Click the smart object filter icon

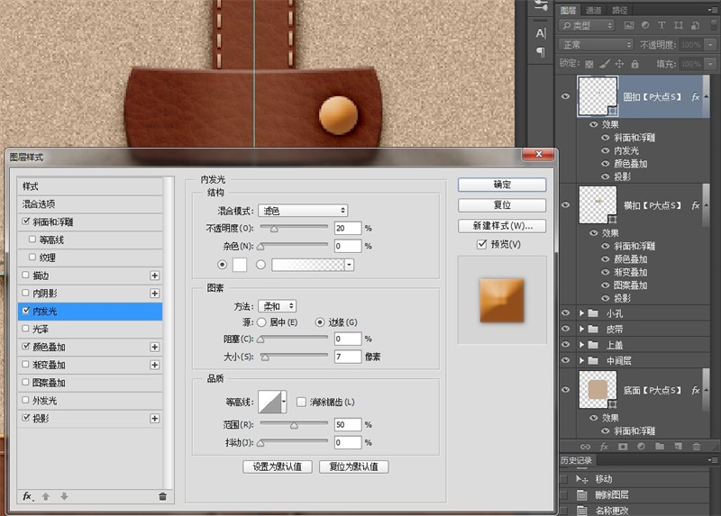[695, 25]
